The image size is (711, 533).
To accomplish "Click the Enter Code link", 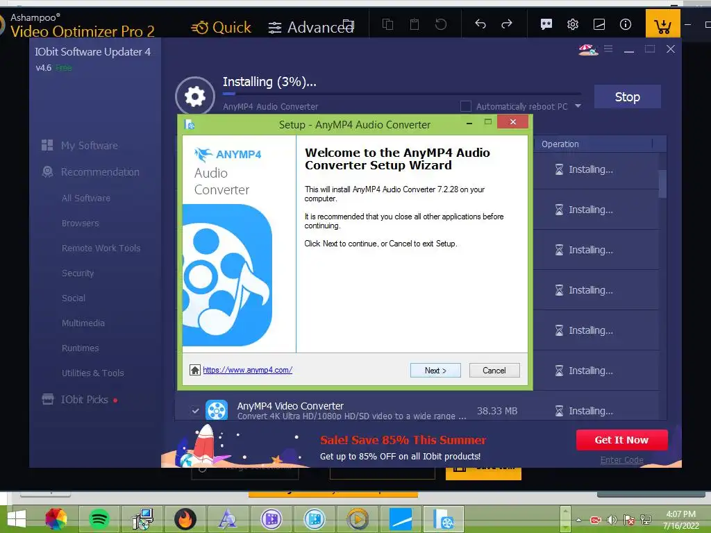I will tap(621, 459).
